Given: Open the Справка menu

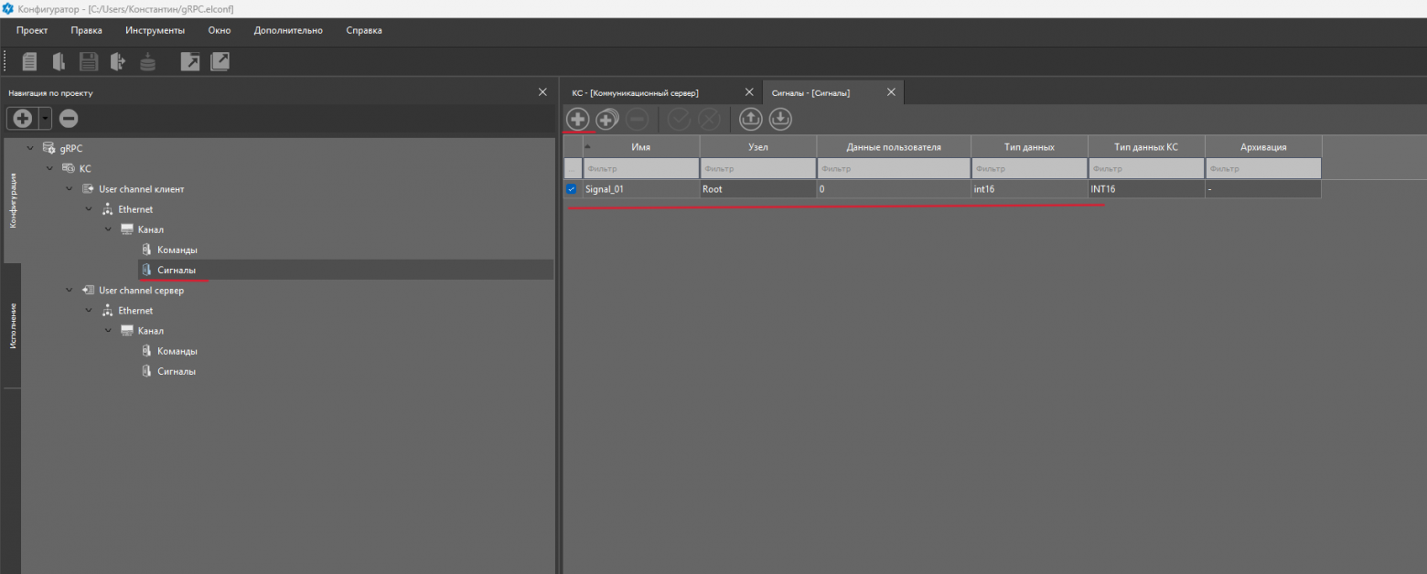Looking at the screenshot, I should [x=364, y=30].
